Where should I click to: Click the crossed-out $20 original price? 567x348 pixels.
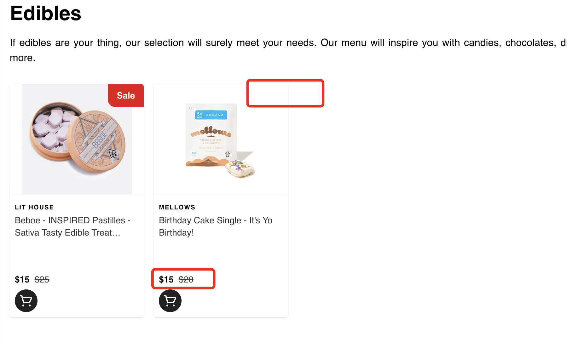click(x=186, y=280)
